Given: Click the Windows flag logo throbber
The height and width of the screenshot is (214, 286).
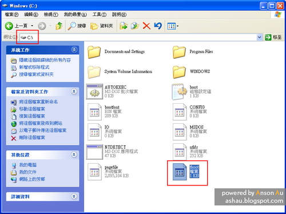Looking at the screenshot, I should click(278, 15).
